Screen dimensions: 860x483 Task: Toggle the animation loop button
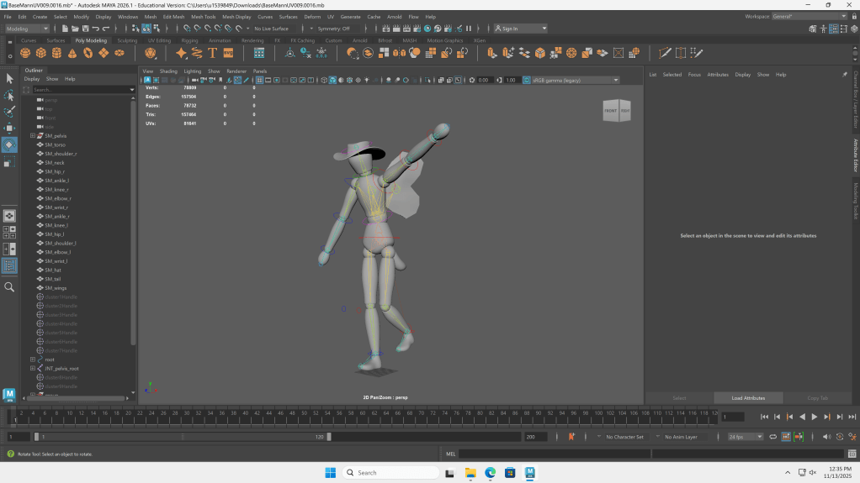[x=773, y=437]
